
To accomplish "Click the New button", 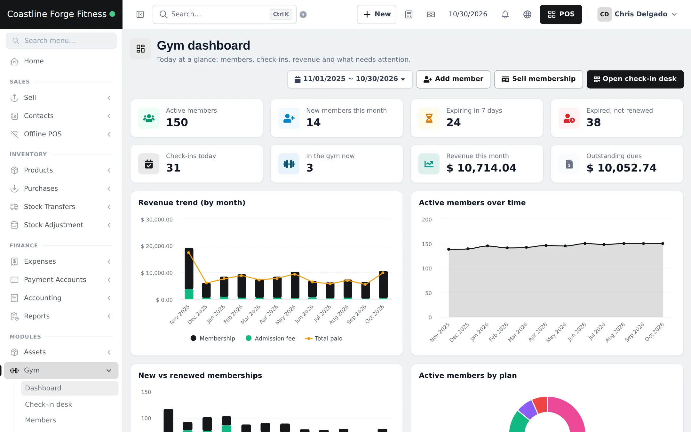I will (377, 14).
